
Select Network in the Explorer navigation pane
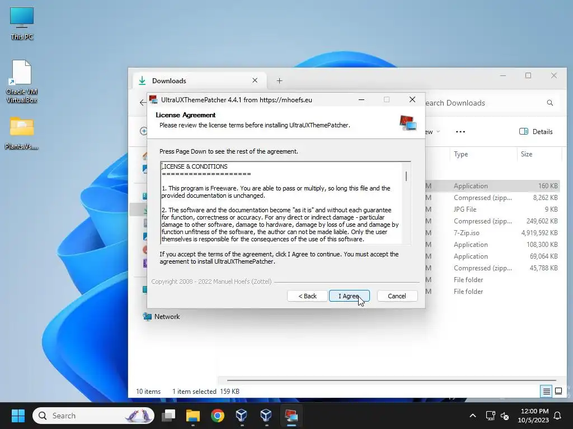pyautogui.click(x=162, y=317)
